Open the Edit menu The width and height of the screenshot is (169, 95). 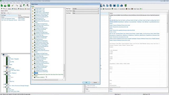point(4,3)
